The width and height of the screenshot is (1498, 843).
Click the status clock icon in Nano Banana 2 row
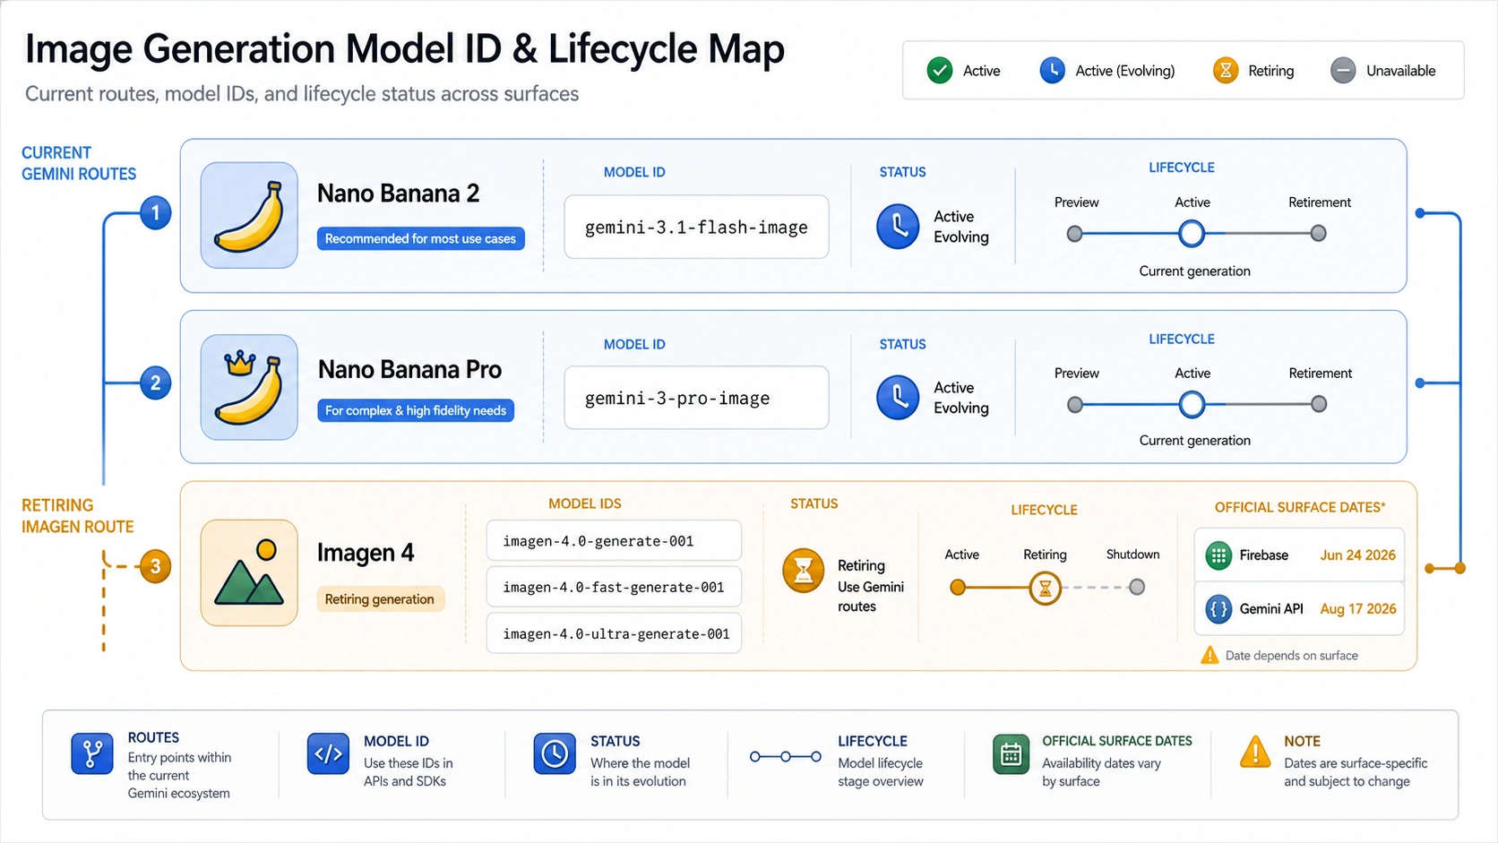pos(898,226)
